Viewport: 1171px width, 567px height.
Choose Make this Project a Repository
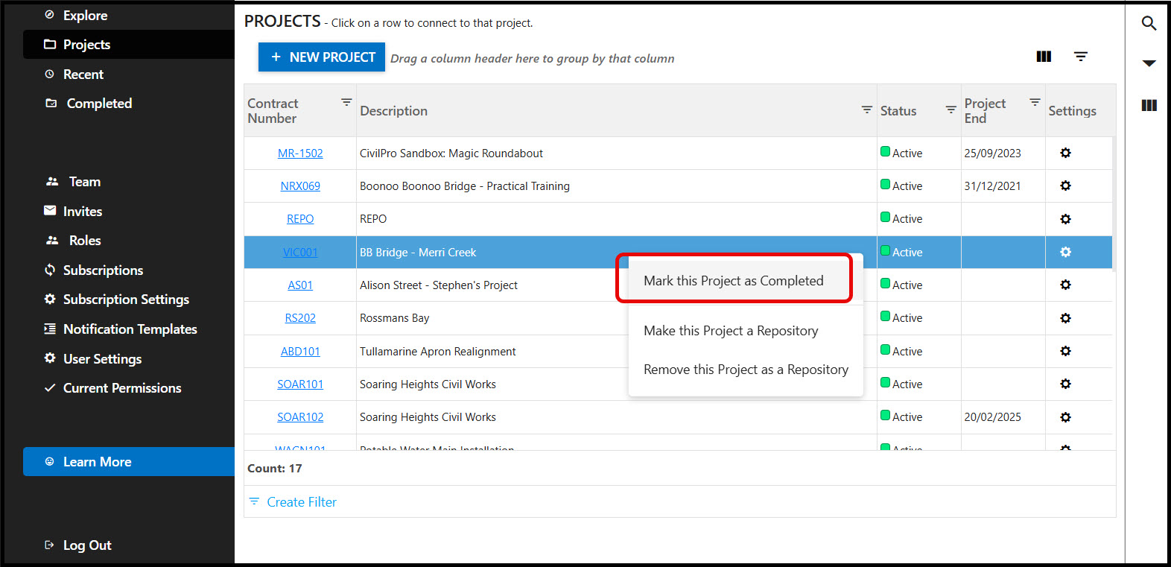click(x=730, y=331)
